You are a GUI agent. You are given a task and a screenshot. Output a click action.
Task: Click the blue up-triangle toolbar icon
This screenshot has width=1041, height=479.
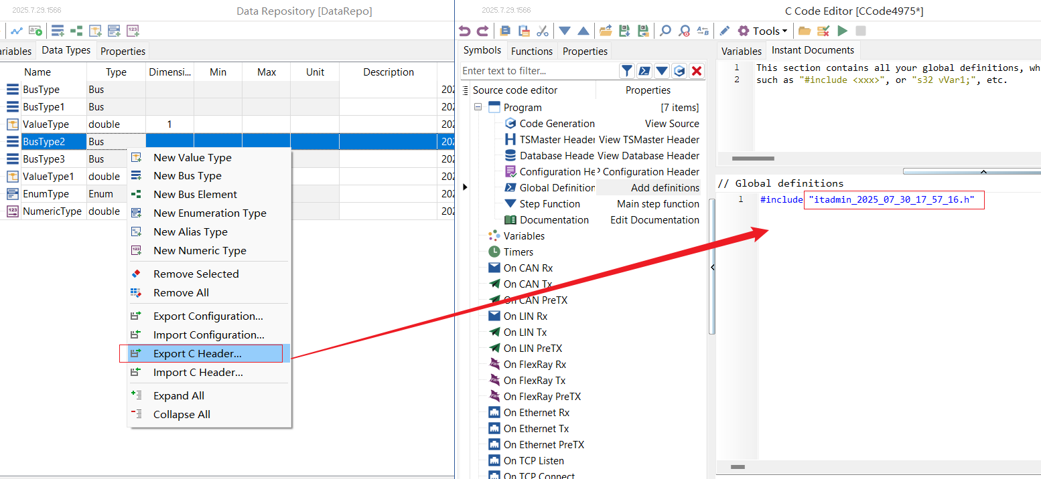click(583, 31)
